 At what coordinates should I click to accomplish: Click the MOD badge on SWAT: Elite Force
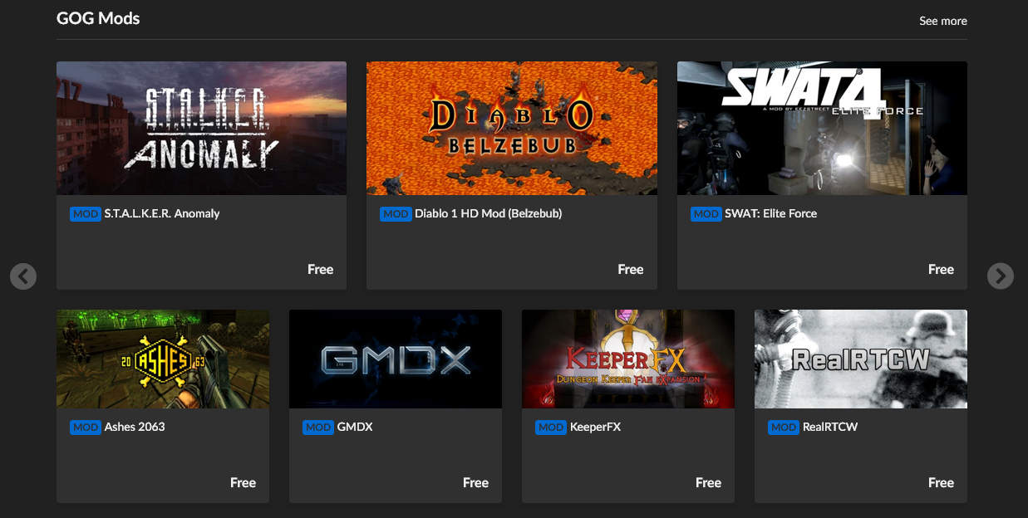(706, 214)
